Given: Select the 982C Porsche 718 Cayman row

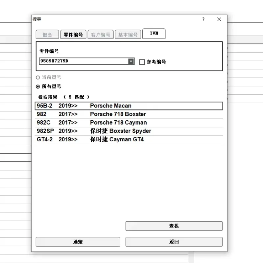Looking at the screenshot, I should pyautogui.click(x=129, y=123).
